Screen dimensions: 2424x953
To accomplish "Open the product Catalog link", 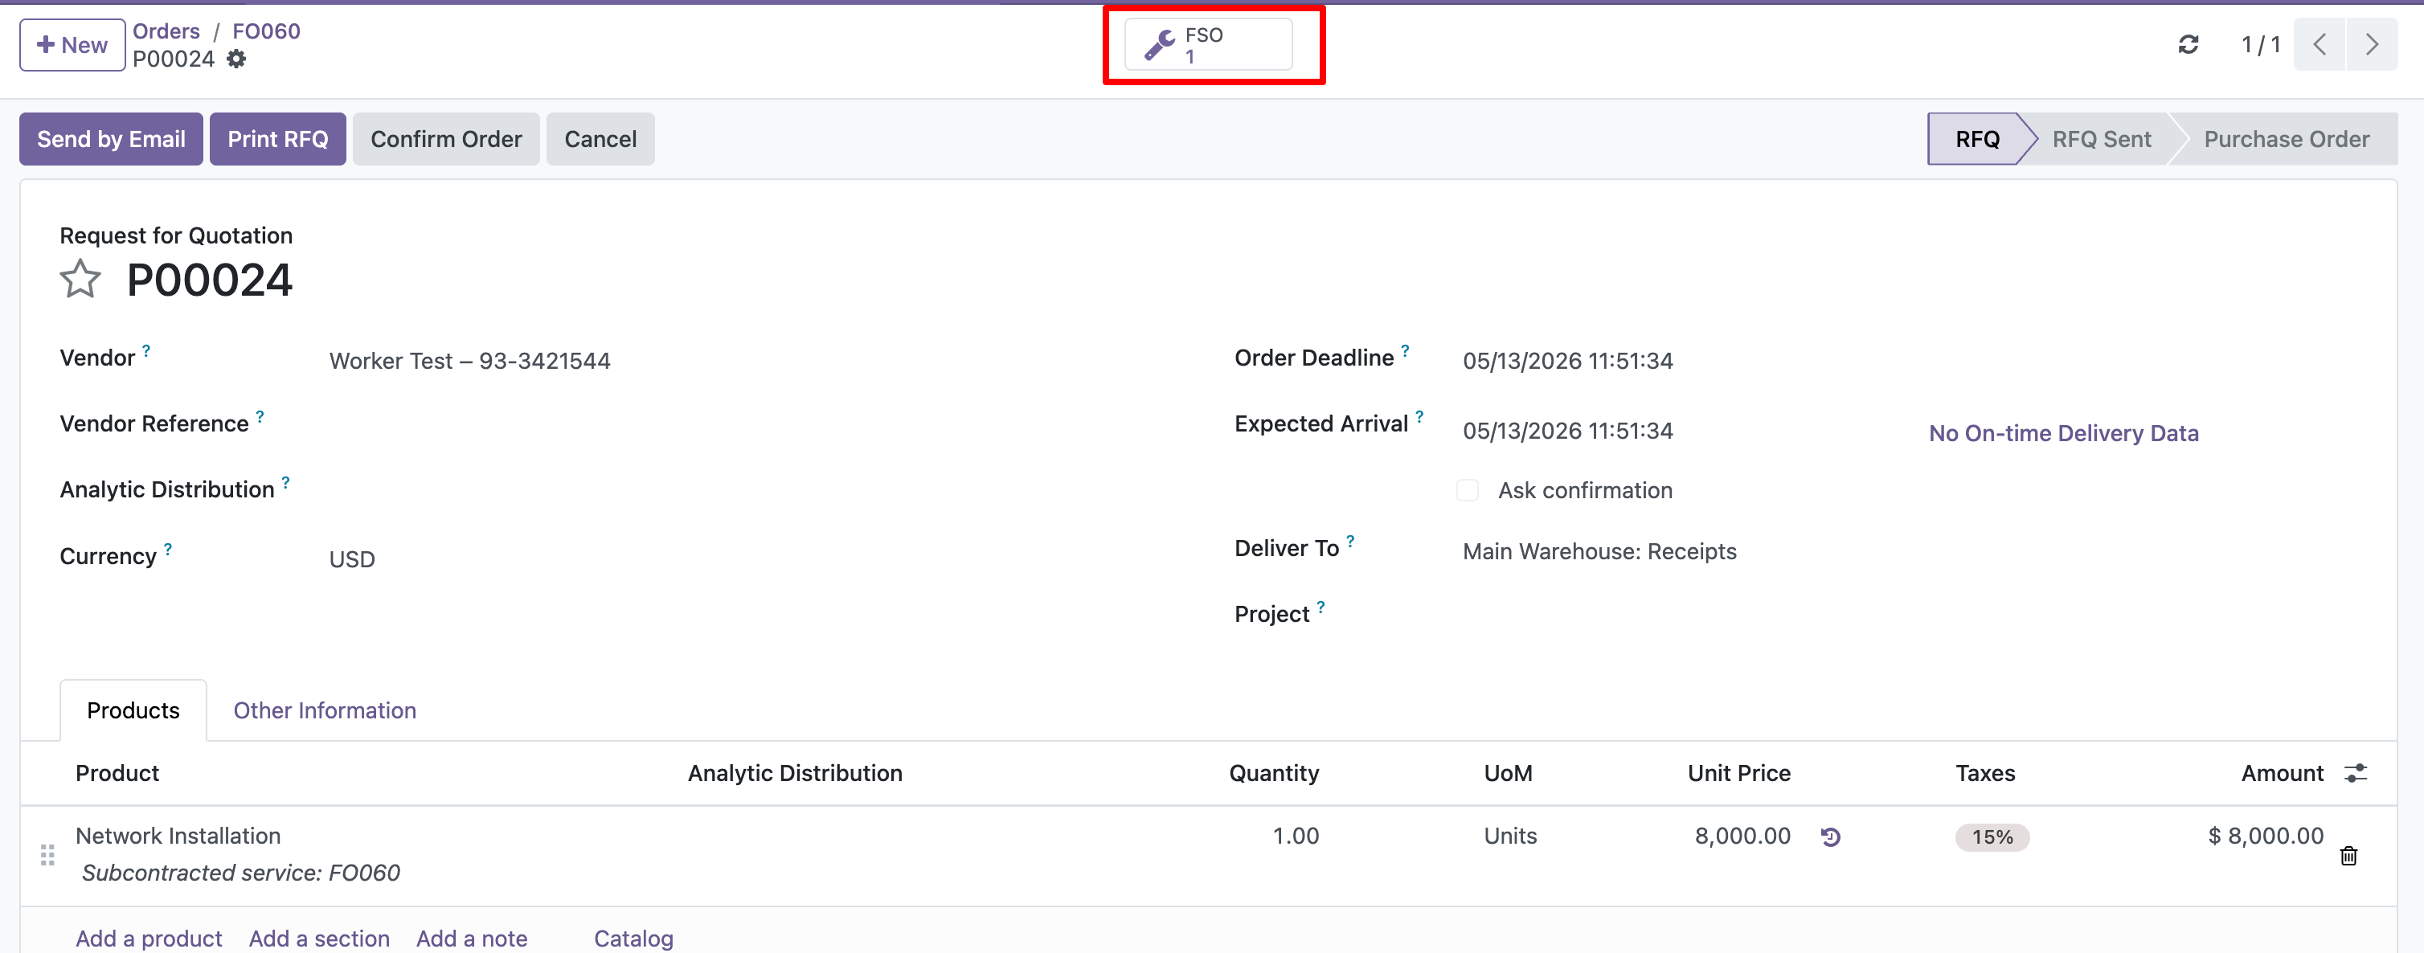I will [633, 938].
